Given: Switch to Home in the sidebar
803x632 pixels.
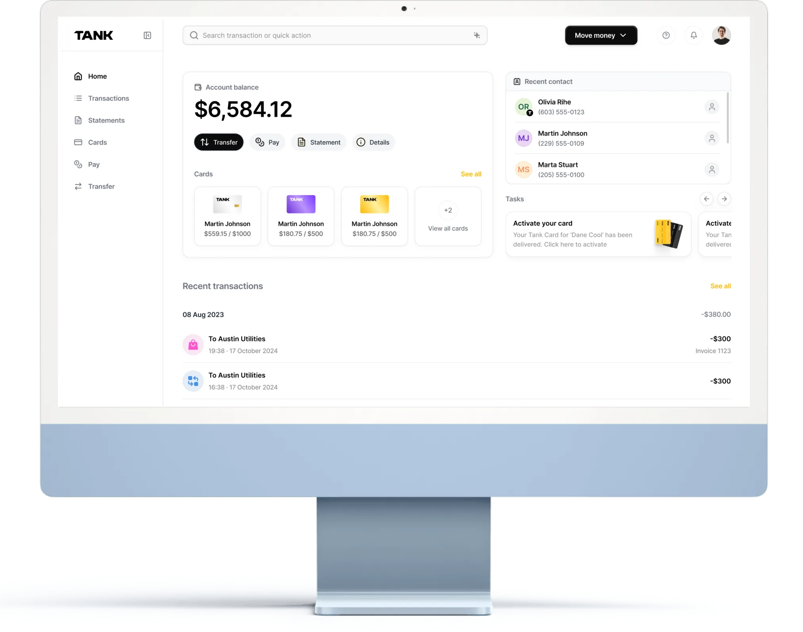Looking at the screenshot, I should pyautogui.click(x=97, y=76).
